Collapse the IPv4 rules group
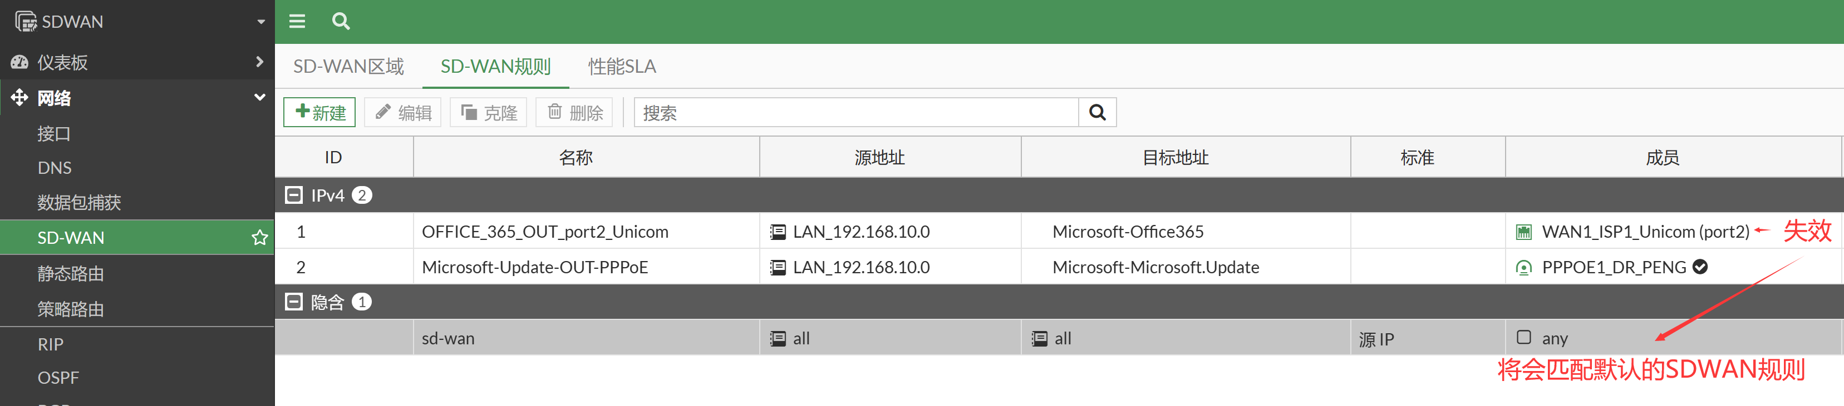Image resolution: width=1844 pixels, height=406 pixels. point(293,195)
